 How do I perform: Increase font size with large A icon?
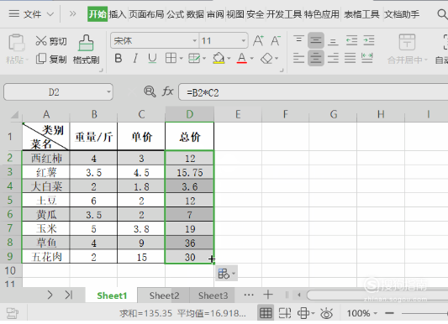[x=258, y=41]
